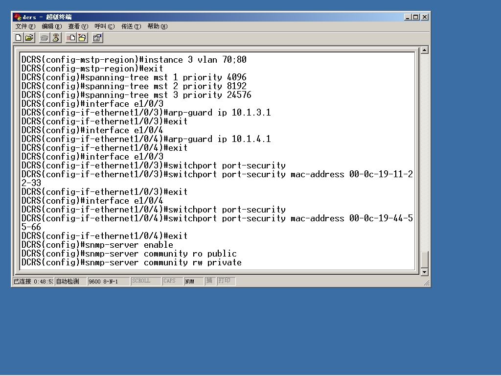The height and width of the screenshot is (376, 501).
Task: Click the SCROLL status bar indicator
Action: coord(145,281)
